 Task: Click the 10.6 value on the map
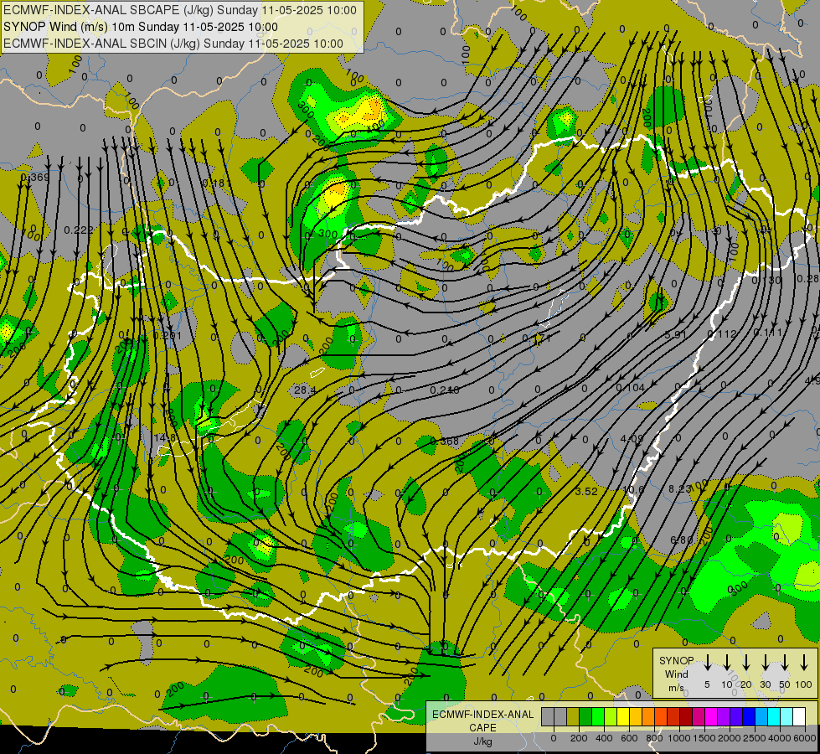[634, 490]
